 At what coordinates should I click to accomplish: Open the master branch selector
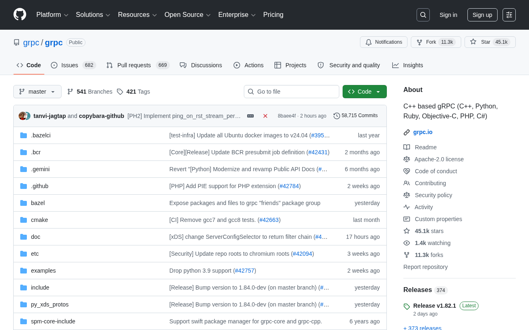37,92
